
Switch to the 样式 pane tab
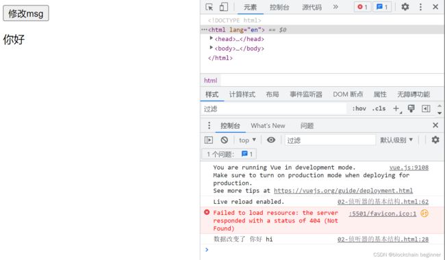click(x=212, y=94)
